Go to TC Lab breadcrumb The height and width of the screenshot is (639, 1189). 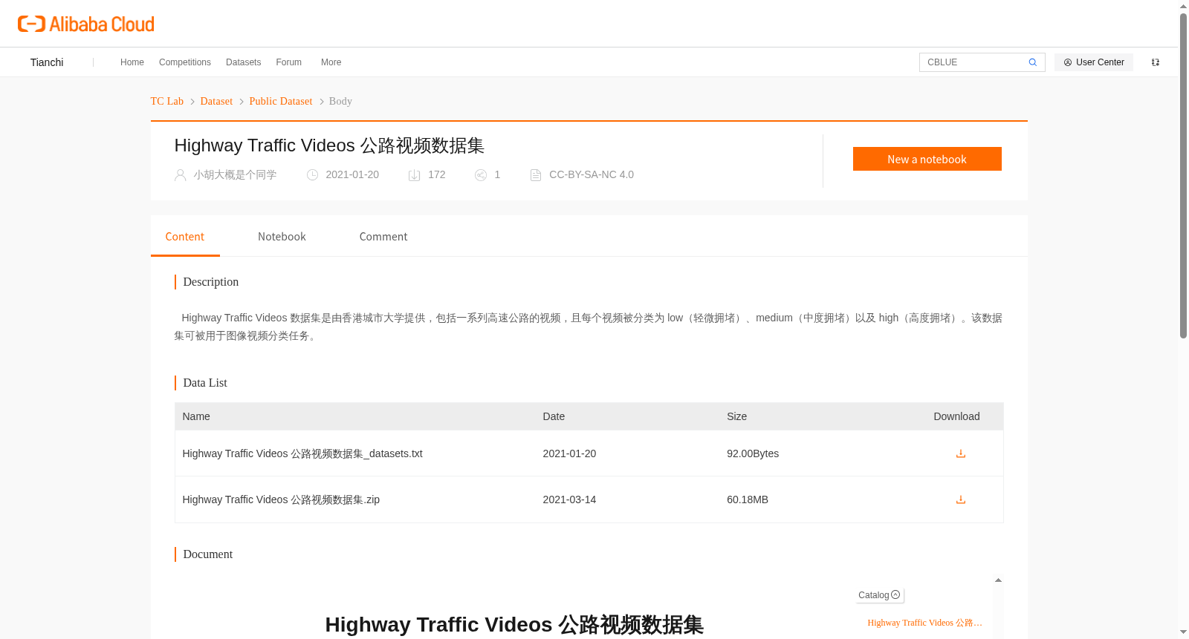pyautogui.click(x=167, y=101)
